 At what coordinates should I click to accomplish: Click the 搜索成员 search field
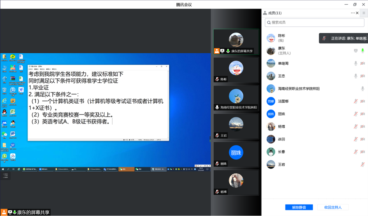pos(314,23)
